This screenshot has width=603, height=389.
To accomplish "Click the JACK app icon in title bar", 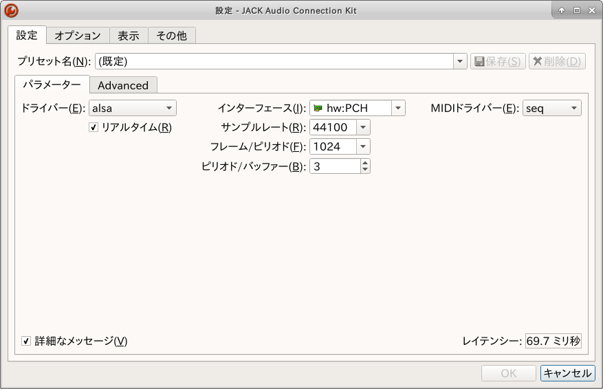I will tap(11, 10).
